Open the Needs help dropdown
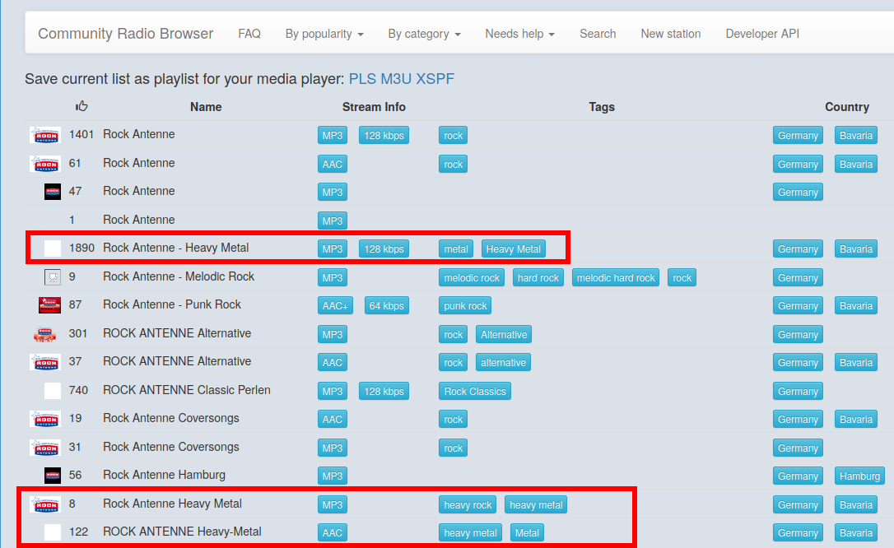The height and width of the screenshot is (548, 894). pos(520,34)
